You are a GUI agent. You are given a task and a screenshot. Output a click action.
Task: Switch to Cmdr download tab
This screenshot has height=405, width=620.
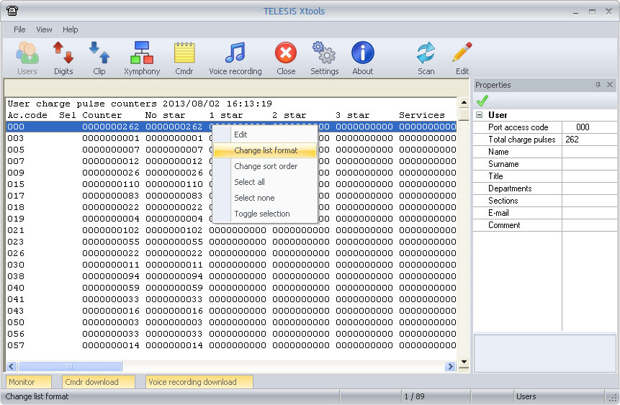point(91,382)
